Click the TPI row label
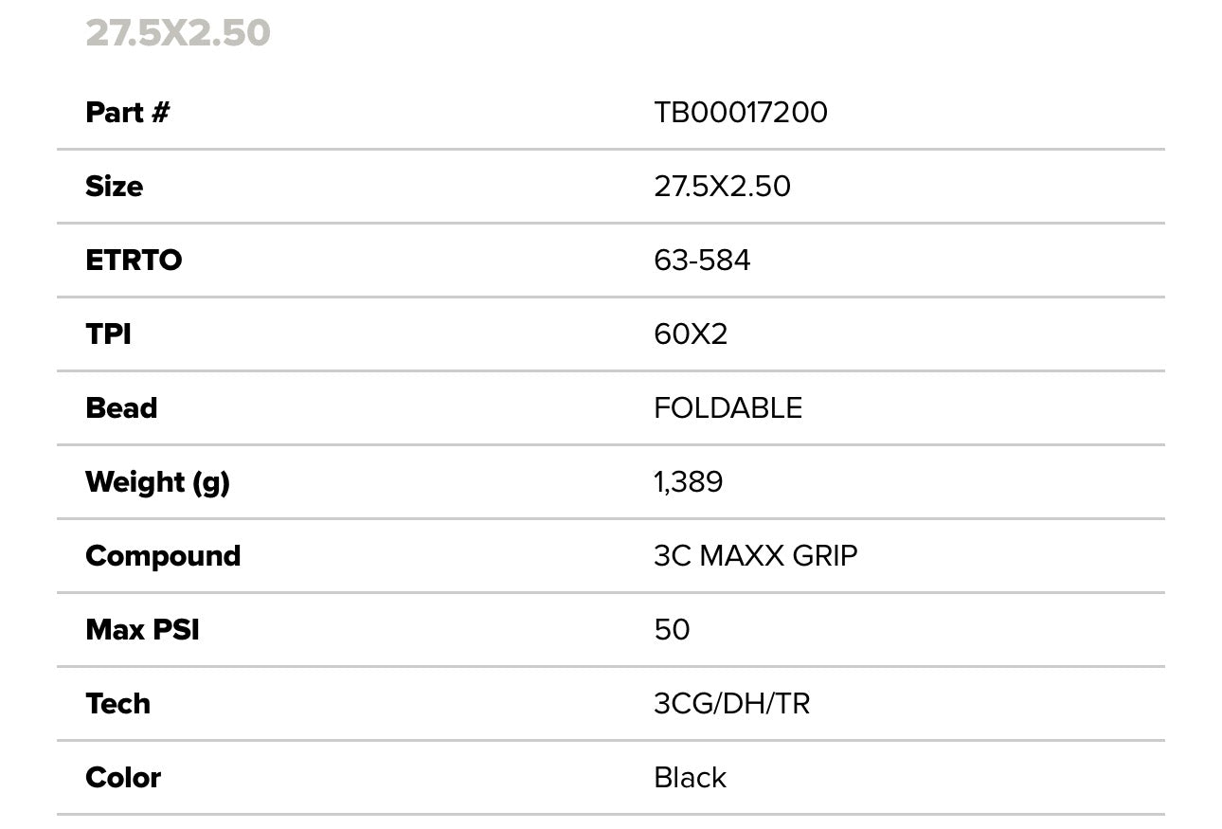Screen dimensions: 1222x829 (108, 334)
